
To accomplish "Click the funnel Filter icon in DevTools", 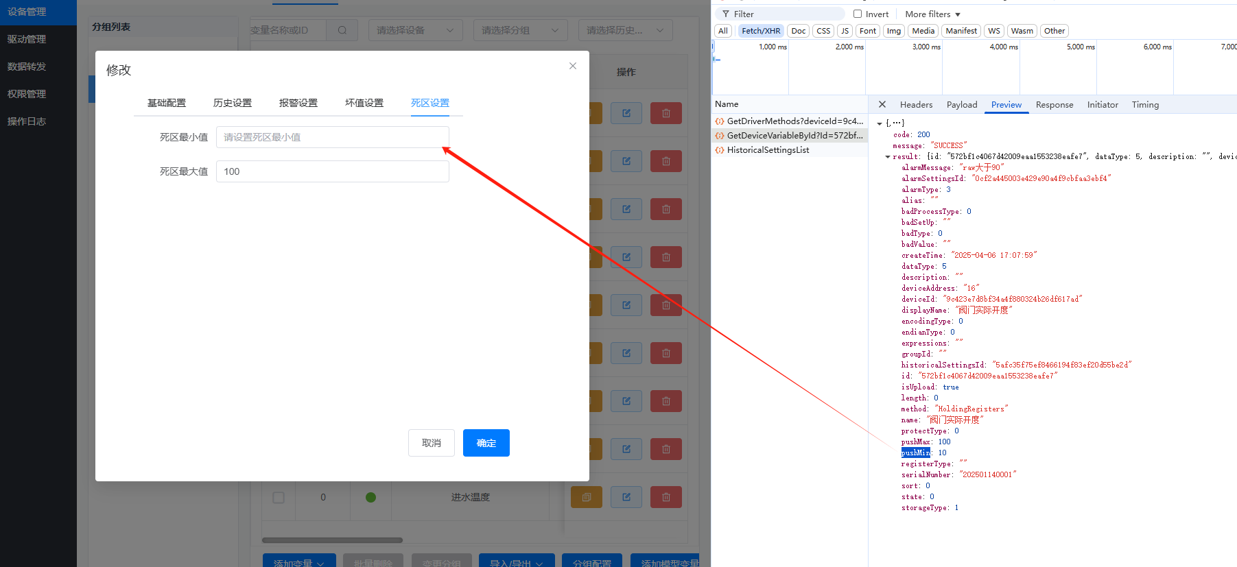I will (x=726, y=14).
